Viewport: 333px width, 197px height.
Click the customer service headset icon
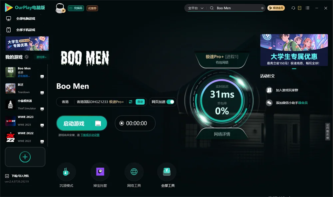point(293,8)
